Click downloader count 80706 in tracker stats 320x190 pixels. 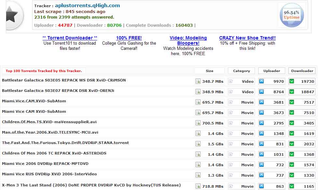(x=114, y=25)
